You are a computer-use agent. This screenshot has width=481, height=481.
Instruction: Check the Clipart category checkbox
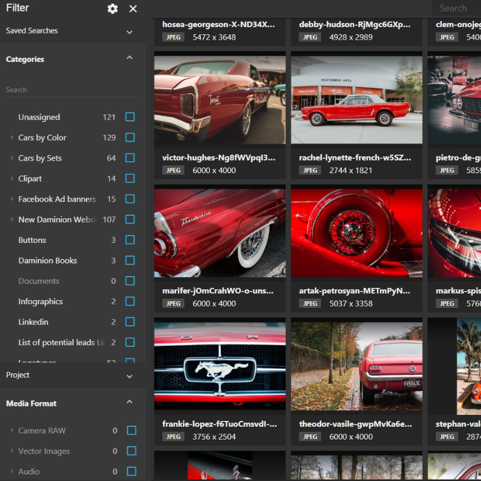130,179
